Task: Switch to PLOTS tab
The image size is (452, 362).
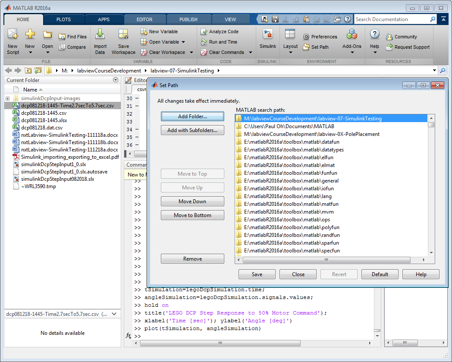Action: [63, 19]
